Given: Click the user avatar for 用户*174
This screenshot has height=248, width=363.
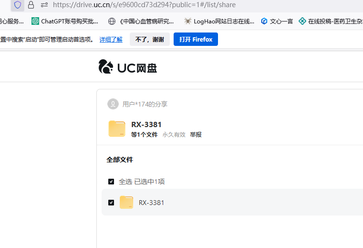Looking at the screenshot, I should pos(113,104).
